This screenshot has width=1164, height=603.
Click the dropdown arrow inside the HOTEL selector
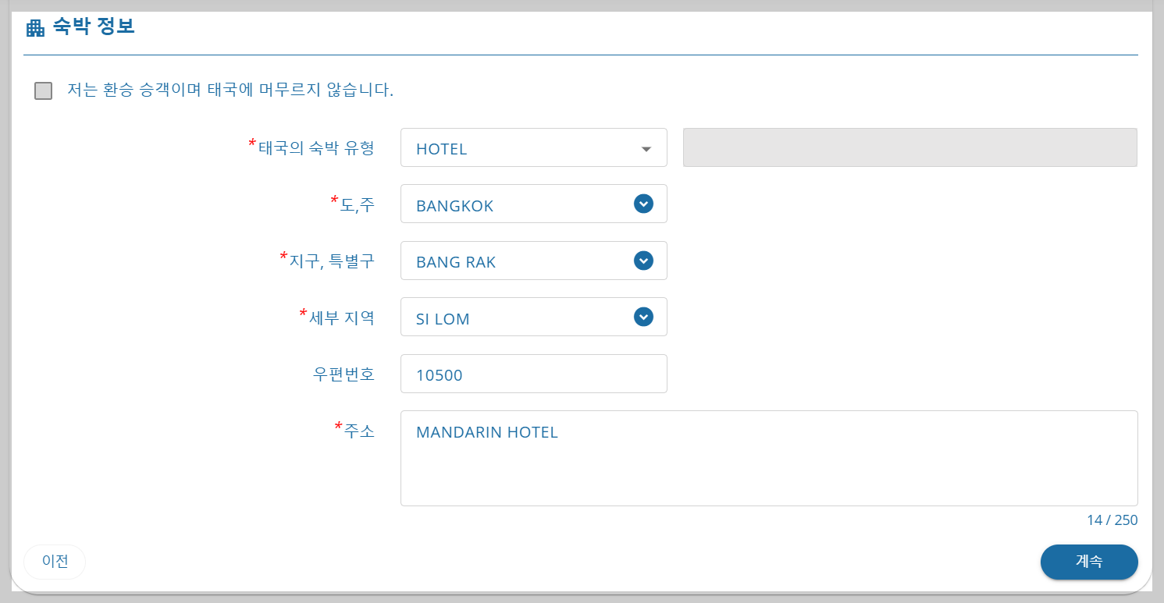pos(646,147)
